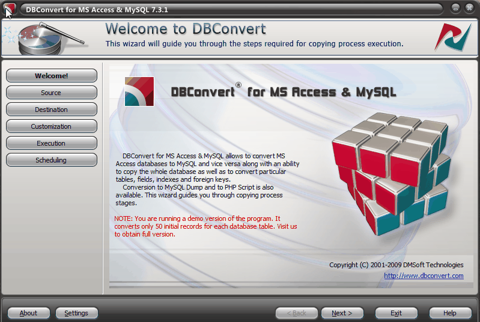Image resolution: width=480 pixels, height=322 pixels.
Task: Open the Settings dialog
Action: tap(76, 313)
